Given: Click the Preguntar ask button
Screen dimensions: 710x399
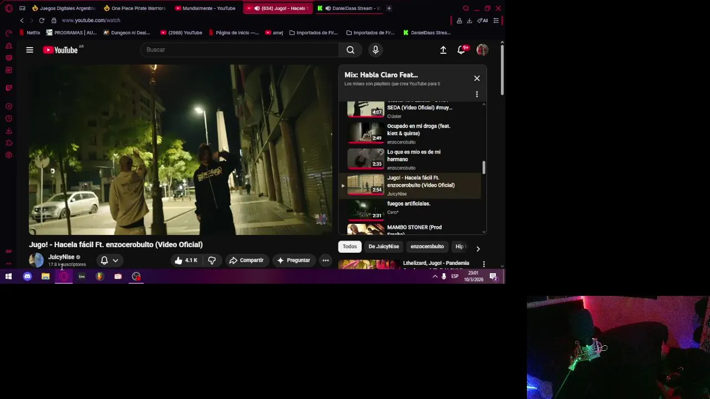Looking at the screenshot, I should (x=293, y=260).
